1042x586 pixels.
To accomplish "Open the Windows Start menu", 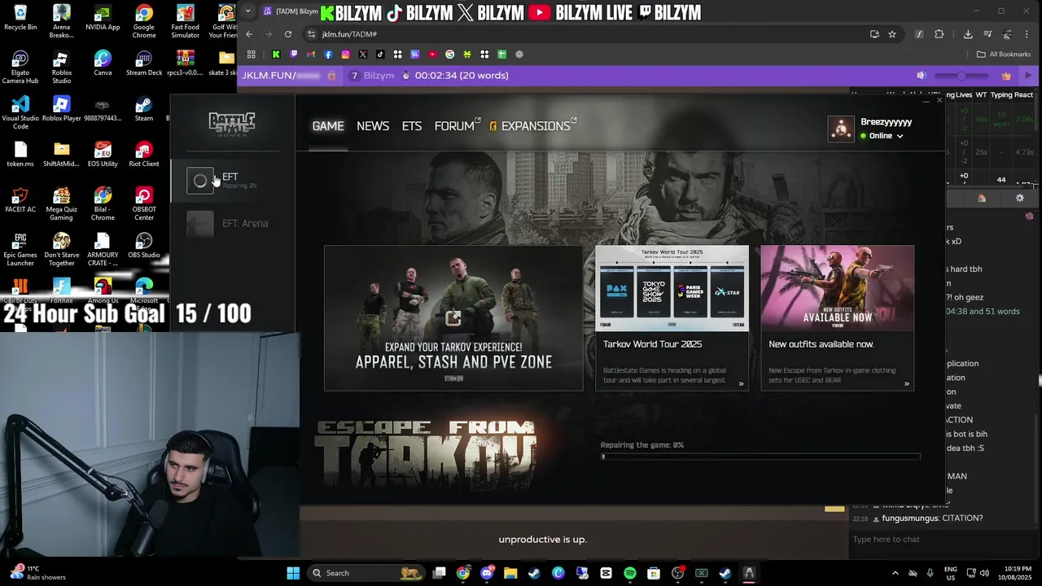I will pyautogui.click(x=293, y=573).
